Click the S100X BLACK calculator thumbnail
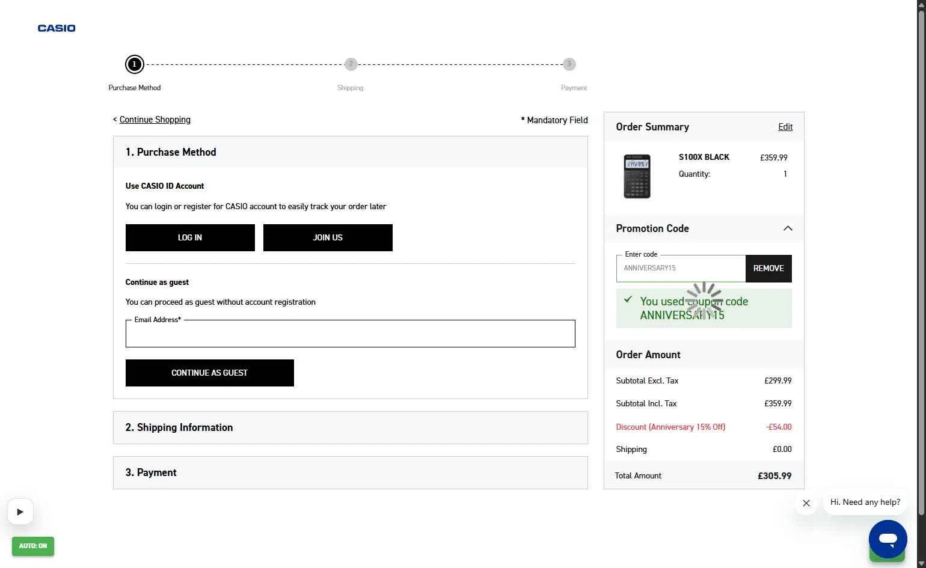This screenshot has width=926, height=568. [637, 176]
